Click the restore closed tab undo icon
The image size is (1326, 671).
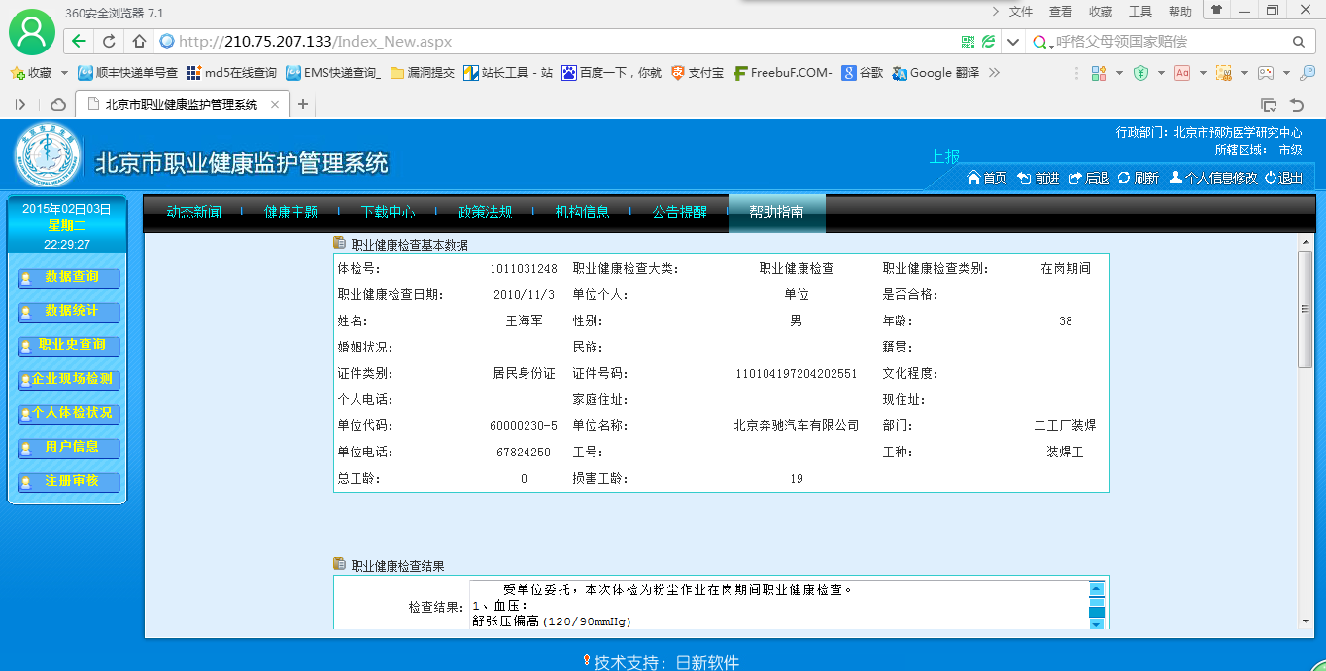[x=1297, y=104]
